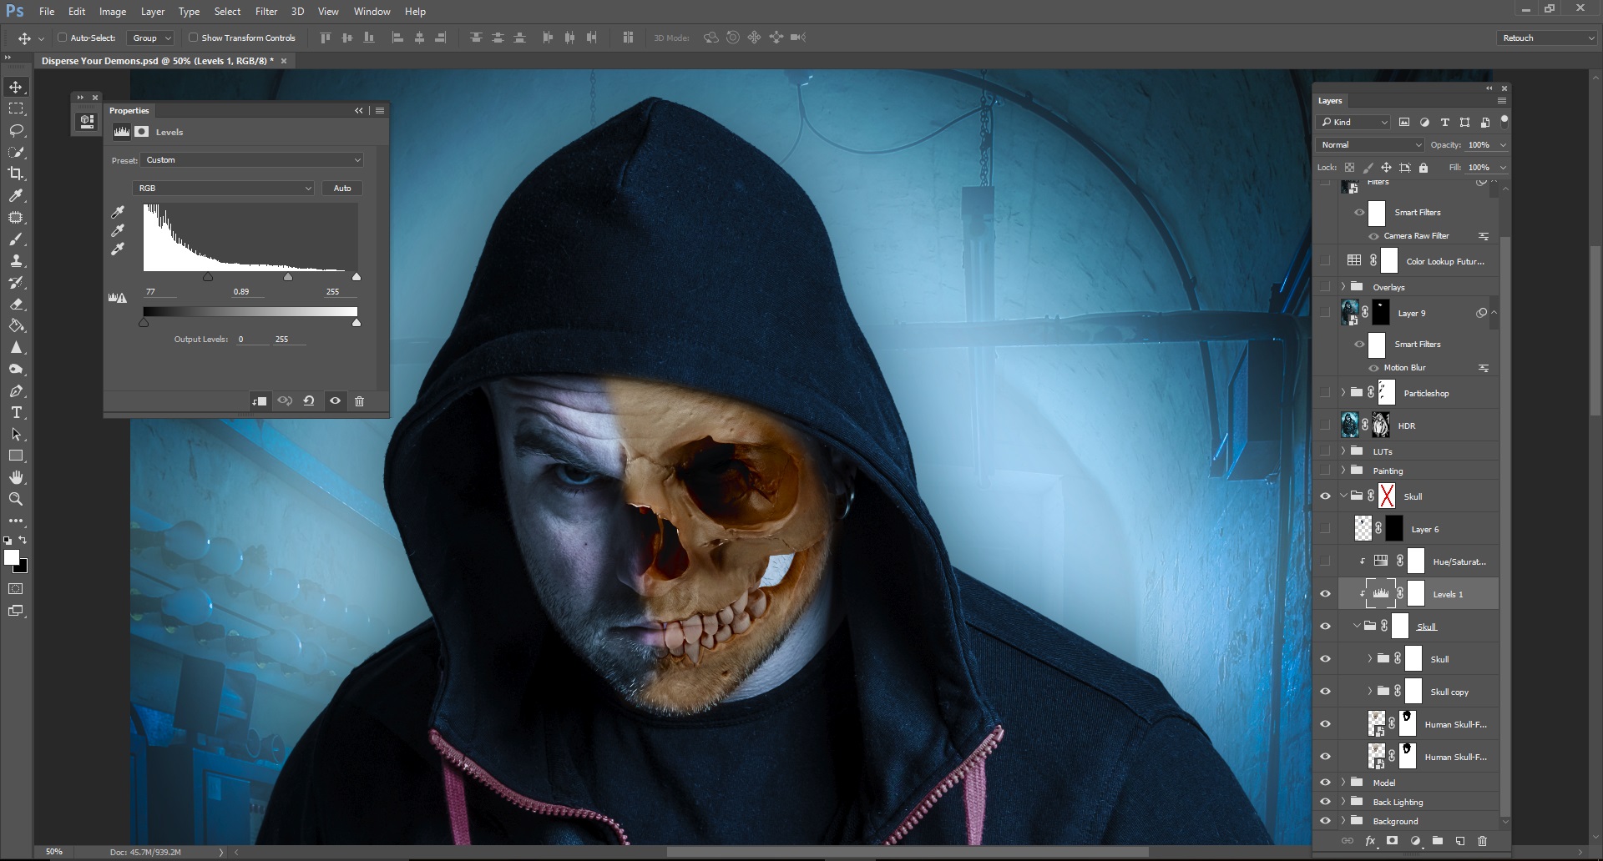
Task: Select the Horizontal Type tool
Action: tap(15, 412)
